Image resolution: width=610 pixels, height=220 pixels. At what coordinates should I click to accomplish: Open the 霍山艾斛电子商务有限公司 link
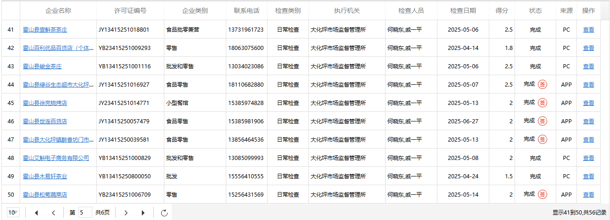tap(56, 158)
